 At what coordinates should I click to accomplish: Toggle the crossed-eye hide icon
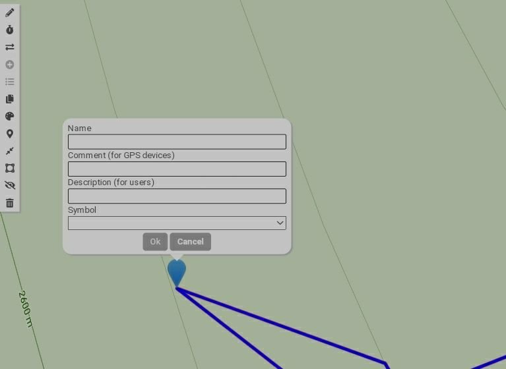click(x=10, y=185)
